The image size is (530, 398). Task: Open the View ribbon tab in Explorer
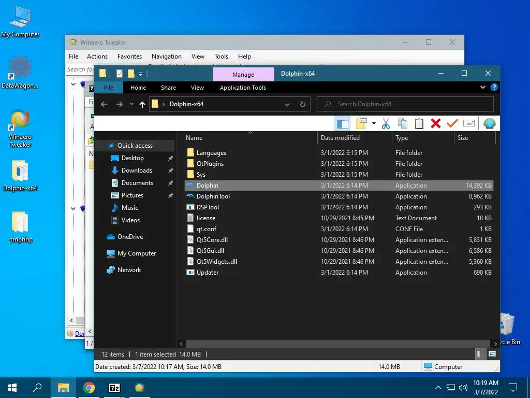pyautogui.click(x=197, y=88)
